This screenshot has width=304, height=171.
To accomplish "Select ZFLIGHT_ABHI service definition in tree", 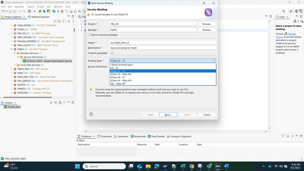I will click(34, 61).
